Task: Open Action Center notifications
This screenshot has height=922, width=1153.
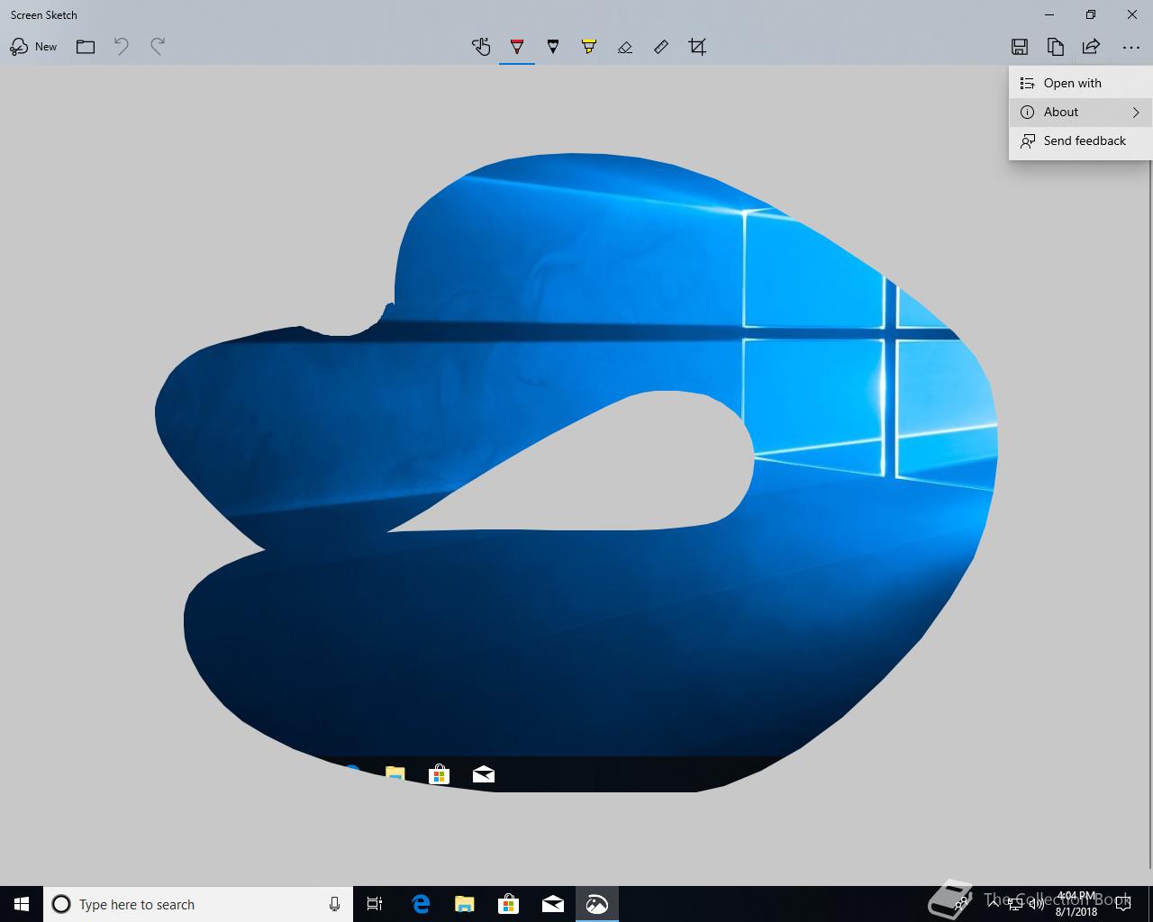Action: coord(1122,904)
